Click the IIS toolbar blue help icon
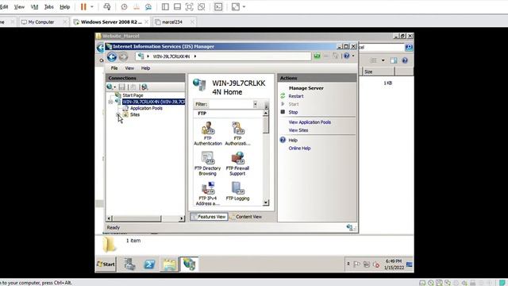This screenshot has height=286, width=508. pyautogui.click(x=346, y=56)
